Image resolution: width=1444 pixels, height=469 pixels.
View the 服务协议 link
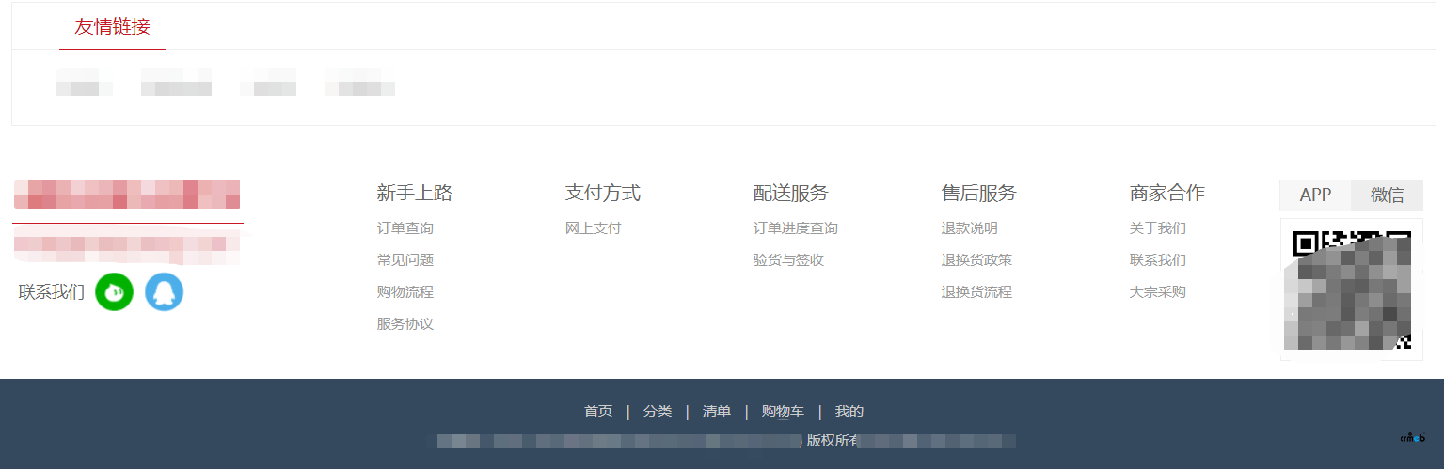point(405,324)
